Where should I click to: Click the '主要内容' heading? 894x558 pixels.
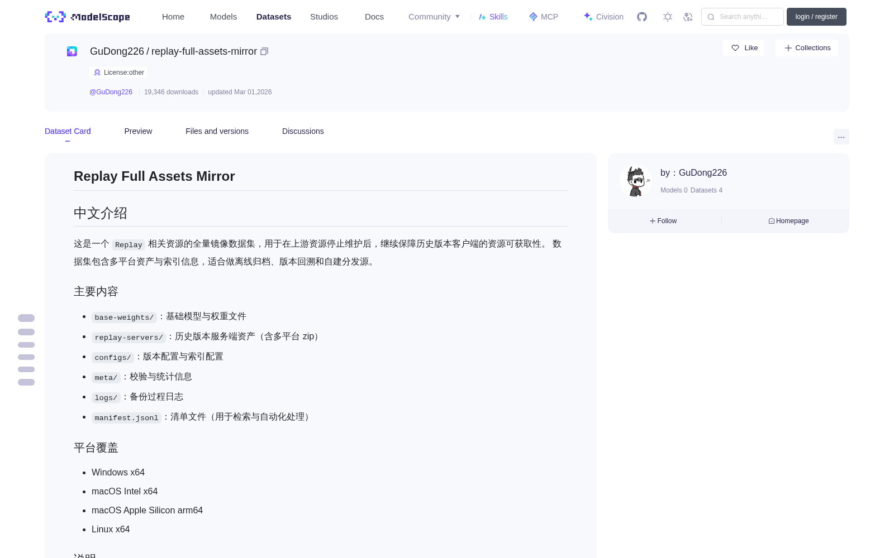[96, 291]
